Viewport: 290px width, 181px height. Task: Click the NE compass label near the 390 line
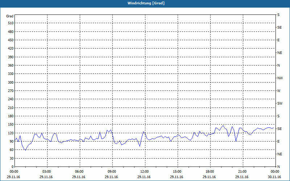point(279,53)
